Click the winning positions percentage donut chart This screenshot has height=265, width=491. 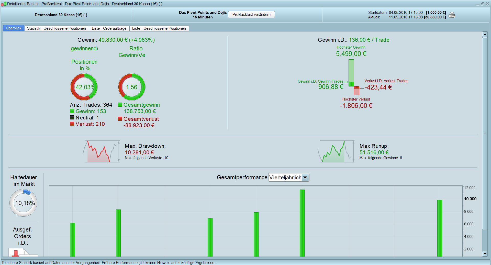tap(84, 87)
